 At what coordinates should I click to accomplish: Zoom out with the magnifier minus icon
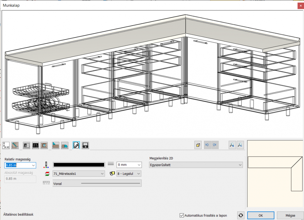tap(240, 145)
